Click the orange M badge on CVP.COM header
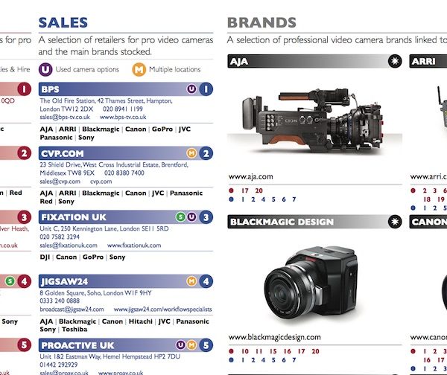The width and height of the screenshot is (447, 375). click(191, 153)
